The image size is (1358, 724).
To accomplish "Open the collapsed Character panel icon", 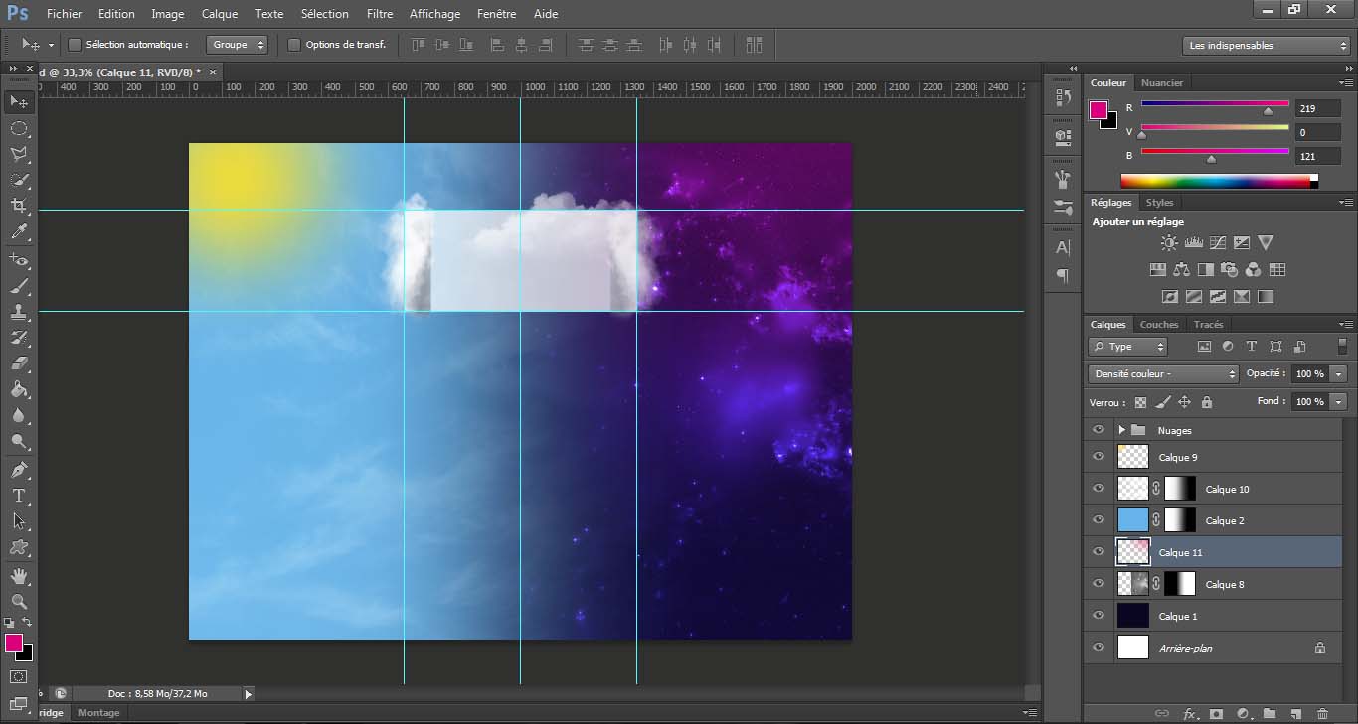I will pos(1063,247).
